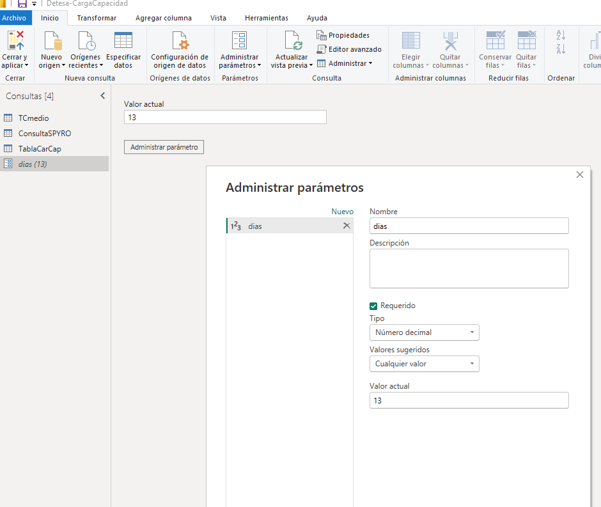Expand Administrar parámetros dropdown arrow
This screenshot has width=601, height=507.
(259, 65)
